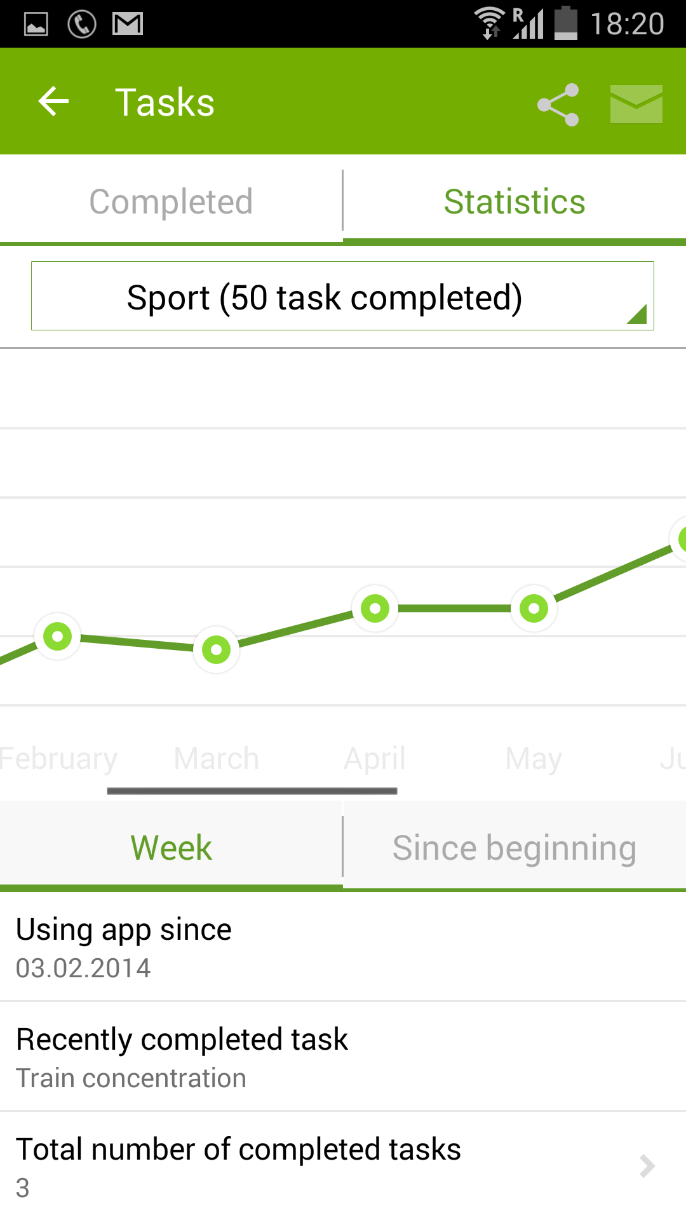Tap the battery status icon
Viewport: 686px width, 1220px height.
566,23
